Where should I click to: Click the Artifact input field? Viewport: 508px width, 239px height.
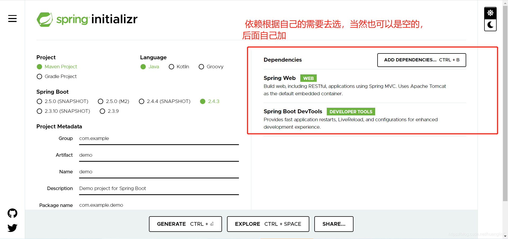click(x=159, y=155)
